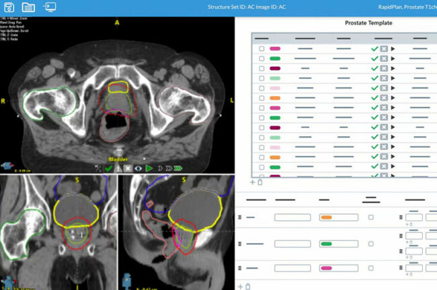Expand first light-green row with black triangle
Viewport: 437px width, 290px height.
point(393,78)
